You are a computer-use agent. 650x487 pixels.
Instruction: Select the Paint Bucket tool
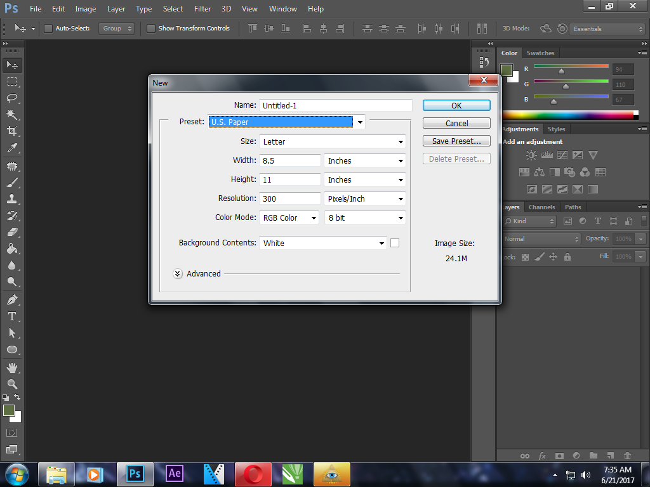[x=12, y=249]
